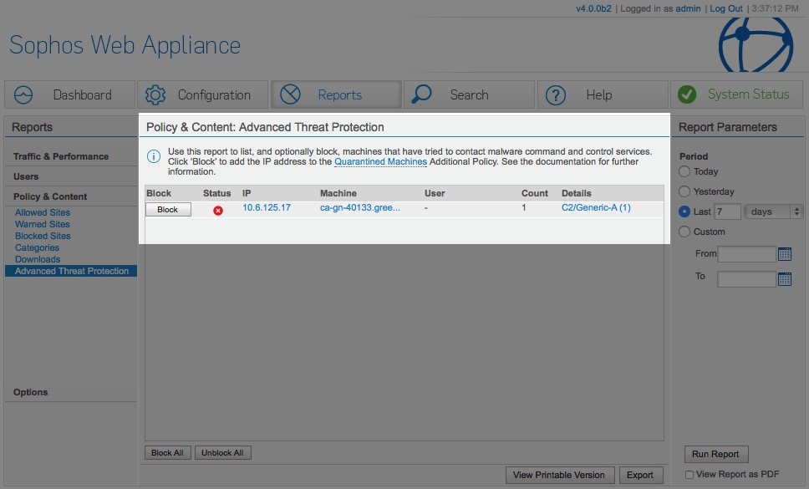Select Advanced Threat Protection report
The height and width of the screenshot is (489, 809).
click(71, 272)
